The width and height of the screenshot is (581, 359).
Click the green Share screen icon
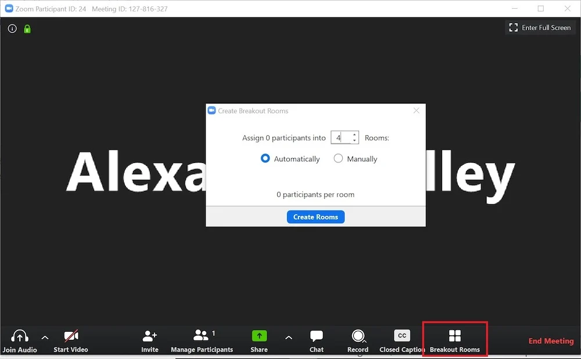coord(259,336)
